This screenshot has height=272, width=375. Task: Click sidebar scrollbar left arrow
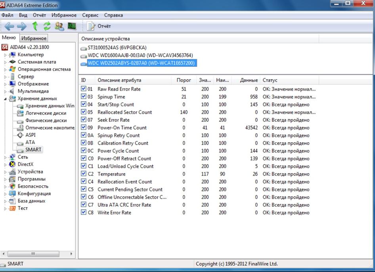pyautogui.click(x=3, y=254)
